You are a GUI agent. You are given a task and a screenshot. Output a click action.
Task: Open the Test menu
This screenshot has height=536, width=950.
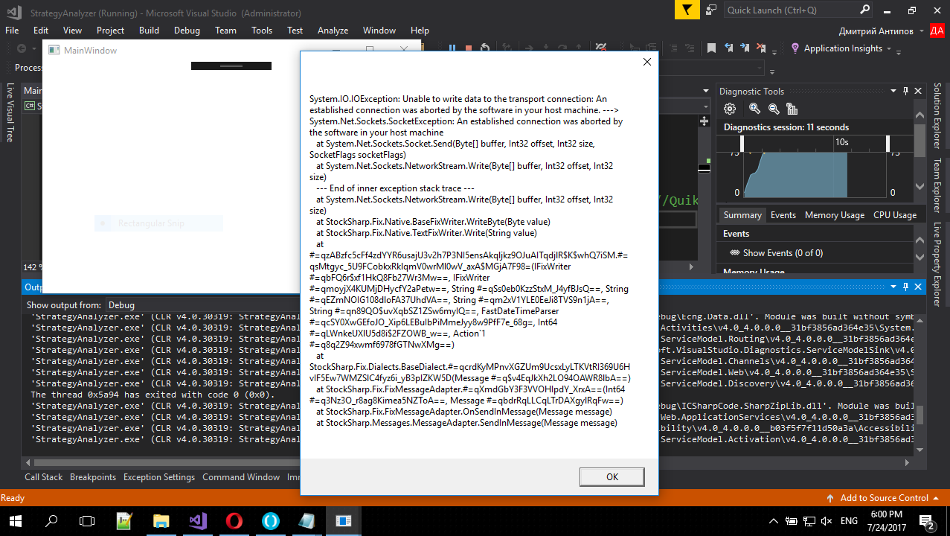click(x=295, y=31)
